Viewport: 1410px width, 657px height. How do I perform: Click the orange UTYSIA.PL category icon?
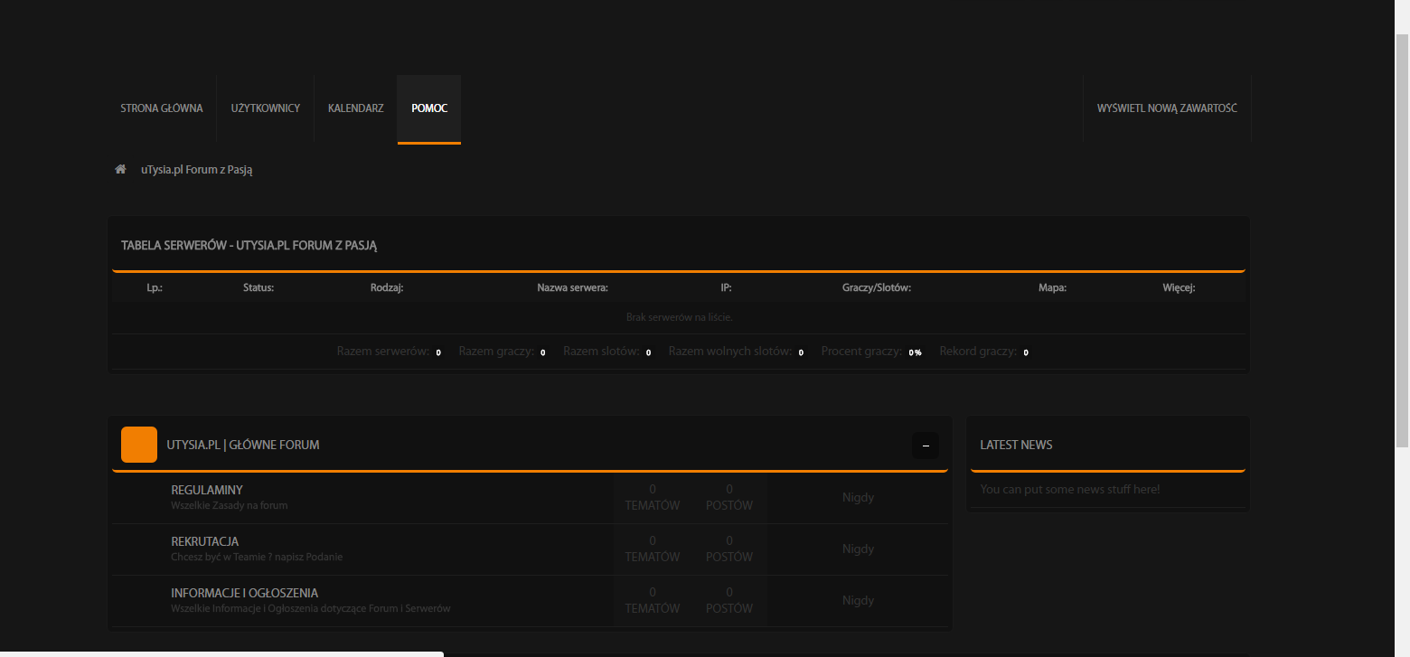[x=139, y=445]
